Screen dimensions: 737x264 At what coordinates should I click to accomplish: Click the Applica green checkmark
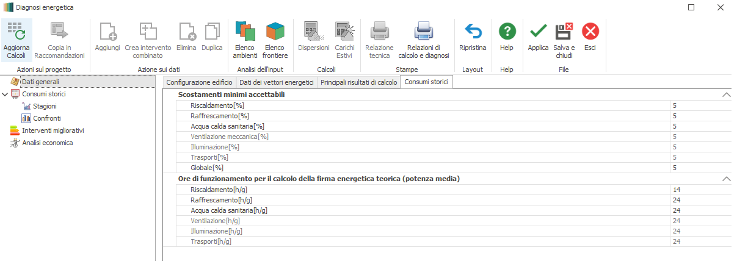pos(538,31)
